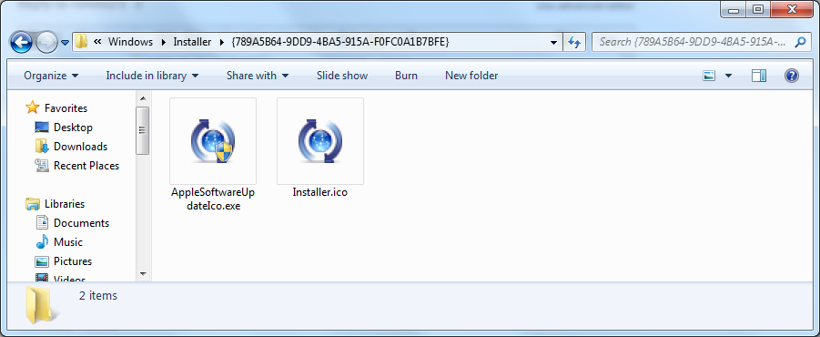Open Recent Places in Favorites
This screenshot has width=820, height=337.
click(x=86, y=166)
